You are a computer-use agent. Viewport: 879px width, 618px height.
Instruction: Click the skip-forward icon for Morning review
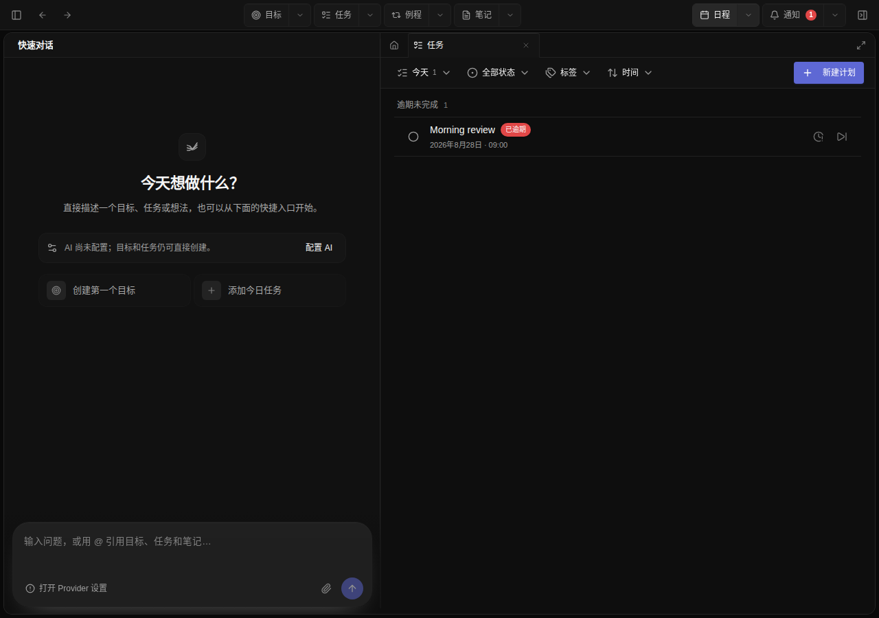[x=842, y=137]
